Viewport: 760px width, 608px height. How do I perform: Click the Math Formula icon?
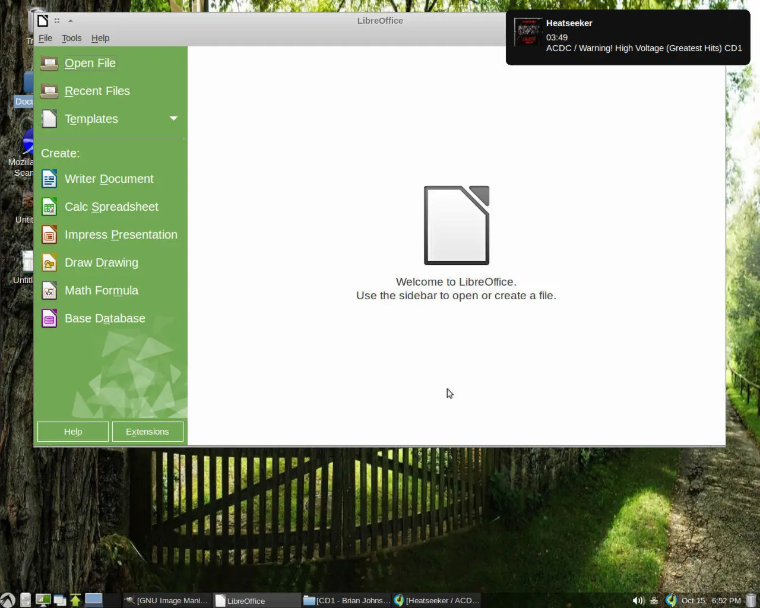[x=49, y=290]
